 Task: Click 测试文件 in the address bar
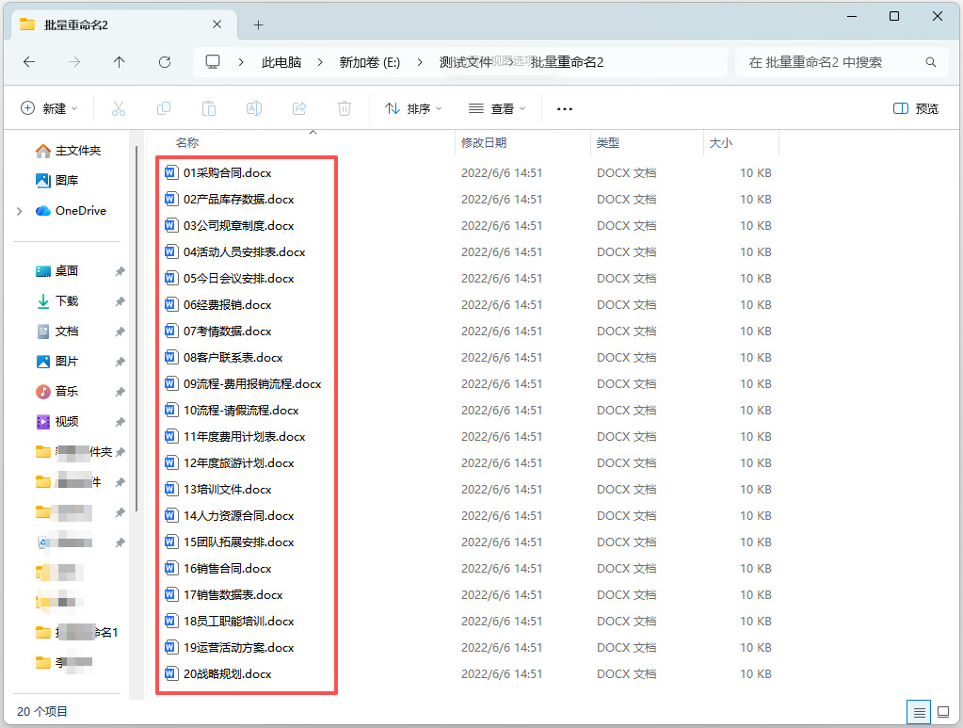[466, 62]
